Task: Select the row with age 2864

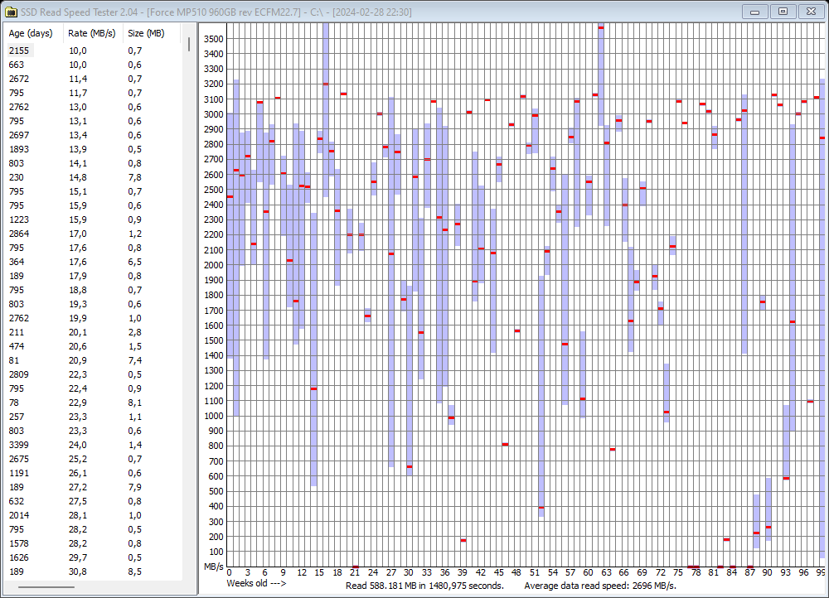Action: coord(93,234)
